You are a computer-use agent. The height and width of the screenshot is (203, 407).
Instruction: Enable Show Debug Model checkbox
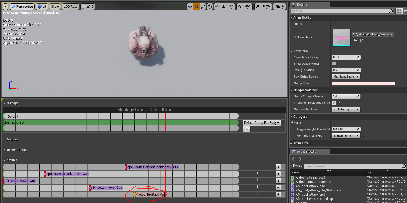click(x=334, y=64)
